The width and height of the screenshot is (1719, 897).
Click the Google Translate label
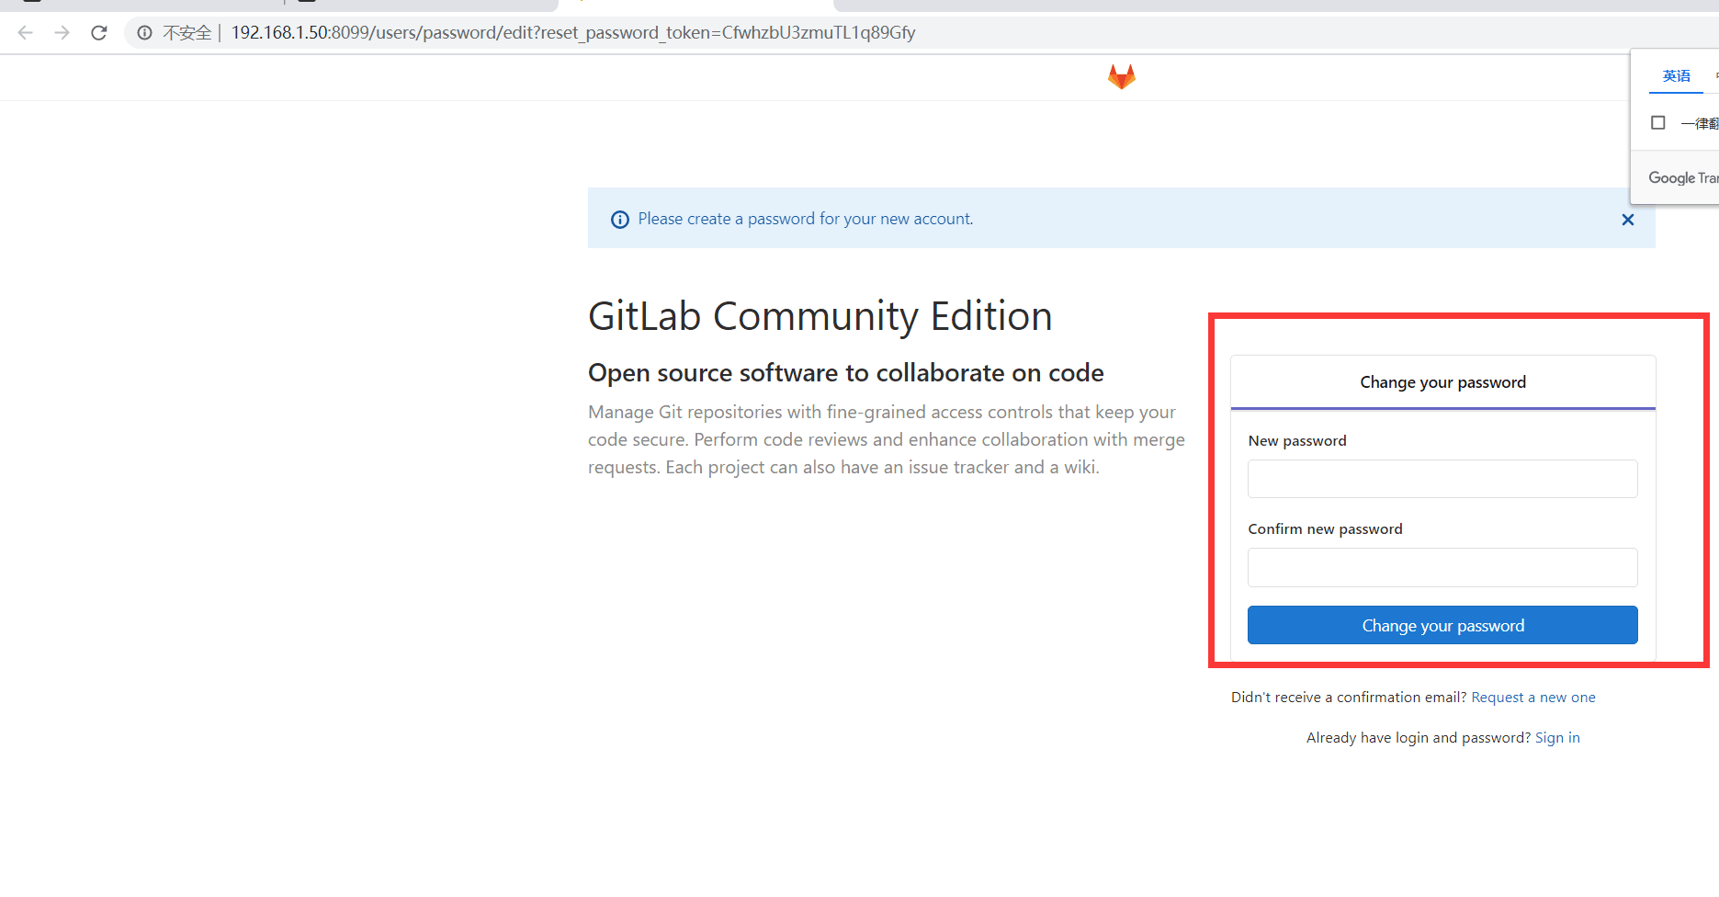point(1681,177)
